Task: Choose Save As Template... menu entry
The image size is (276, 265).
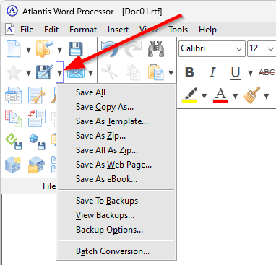Action: point(116,121)
